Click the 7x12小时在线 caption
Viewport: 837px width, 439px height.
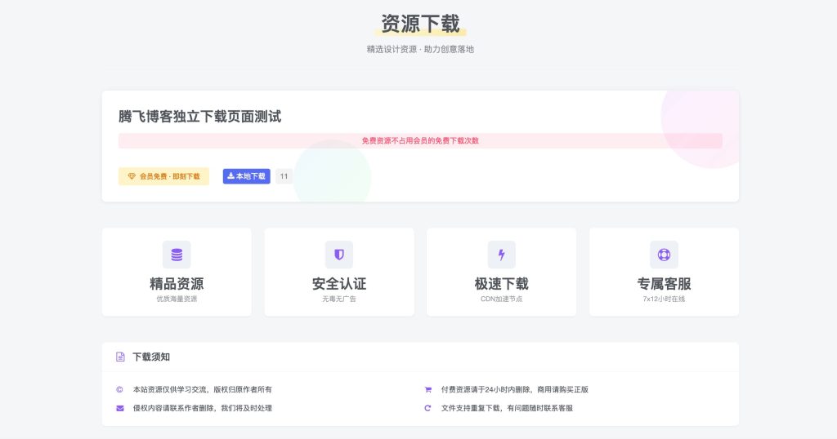(x=664, y=299)
